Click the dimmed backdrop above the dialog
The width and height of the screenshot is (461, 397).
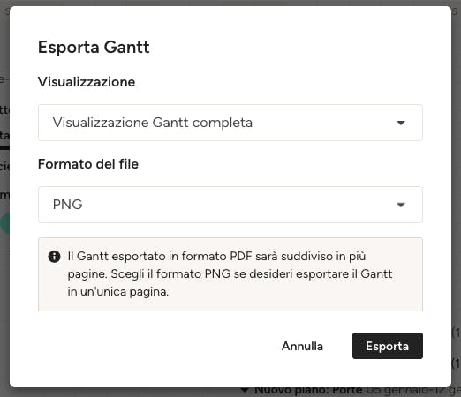[x=230, y=3]
